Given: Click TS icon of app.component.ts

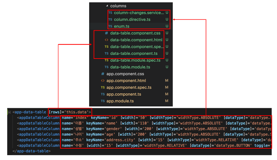Looking at the screenshot, I should (103, 95).
